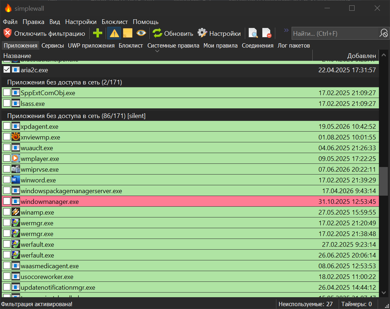
Task: Open the Лог пакетов tab
Action: [x=294, y=45]
